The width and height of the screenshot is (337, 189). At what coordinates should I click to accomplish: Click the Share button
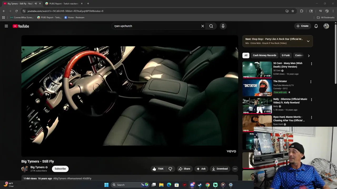point(184,169)
